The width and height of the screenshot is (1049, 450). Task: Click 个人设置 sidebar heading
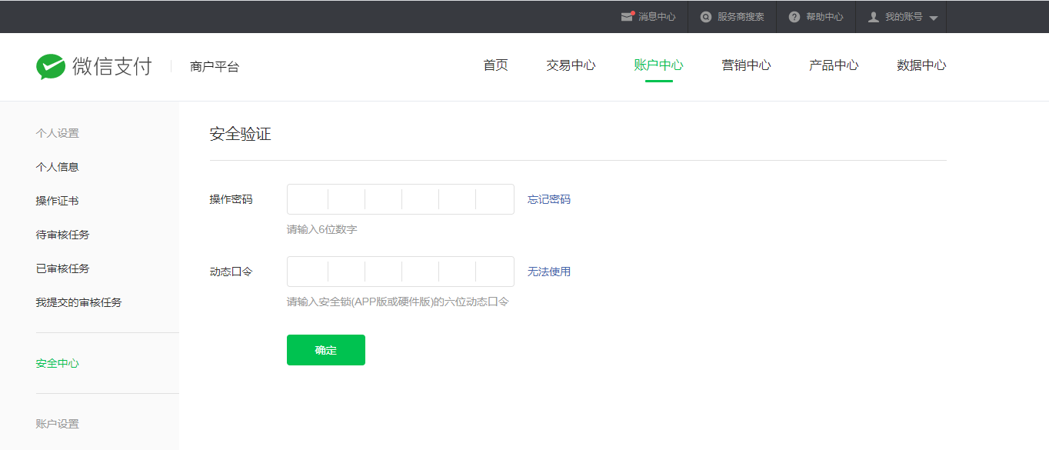click(x=57, y=133)
